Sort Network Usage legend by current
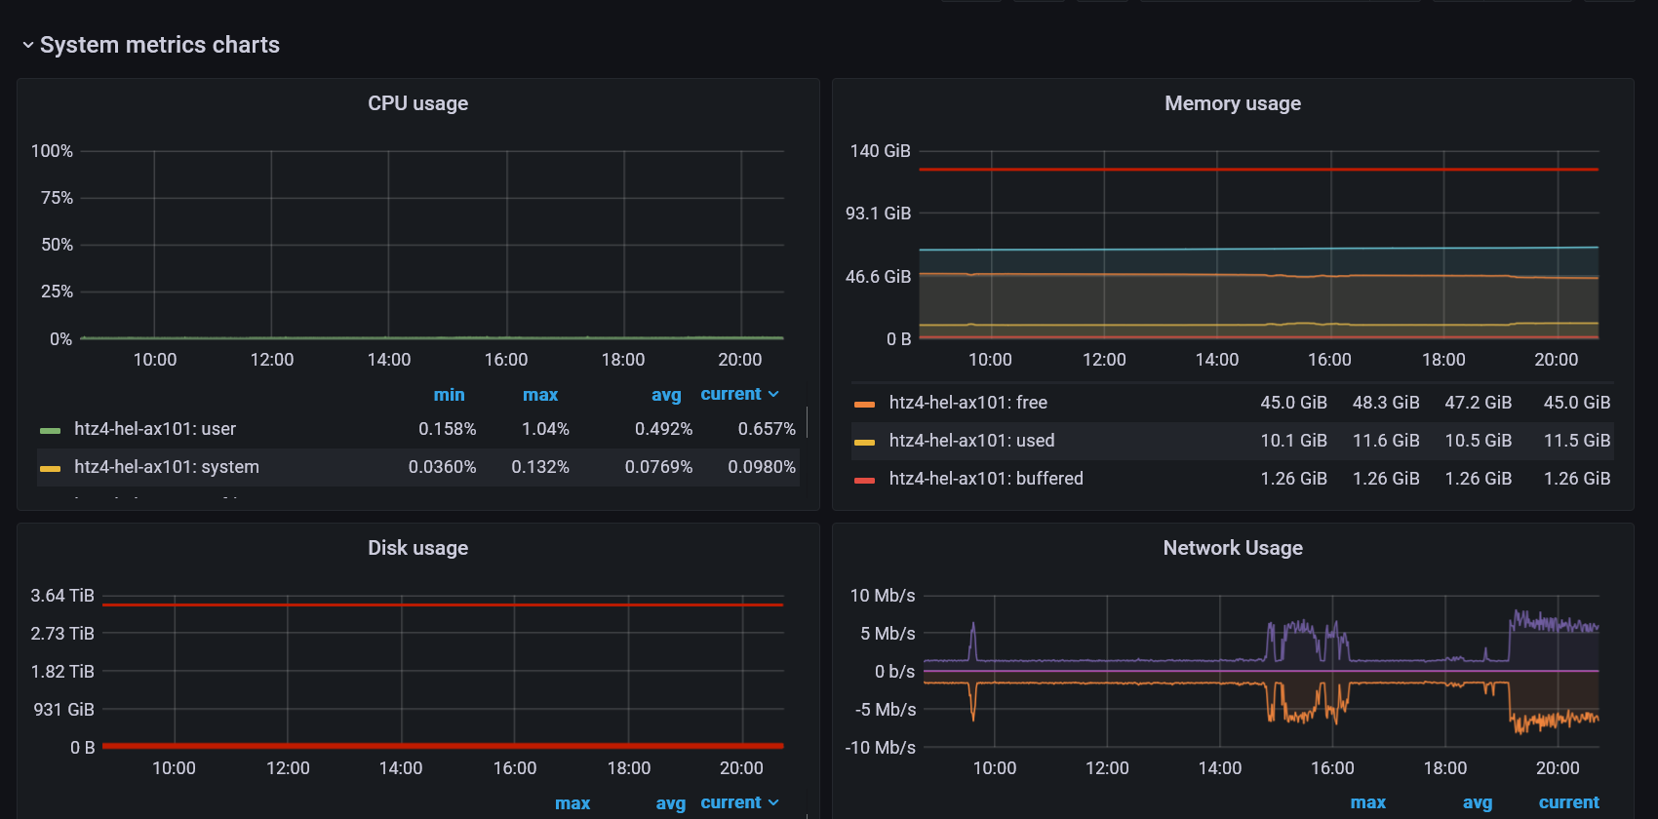Screen dimensions: 1658x819 pos(1568,802)
